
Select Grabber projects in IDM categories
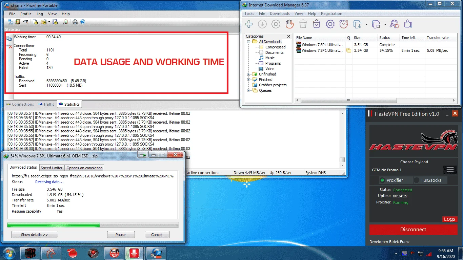pos(273,85)
